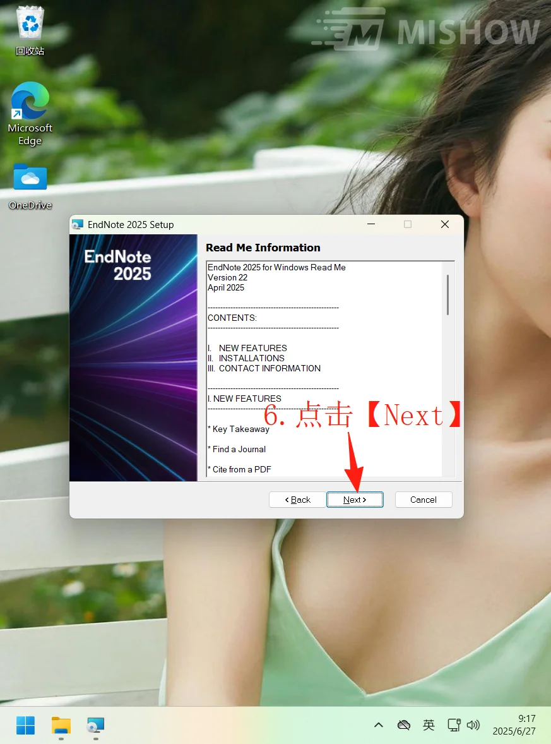
Task: Close the EndNote 2025 Setup window
Action: tap(445, 224)
